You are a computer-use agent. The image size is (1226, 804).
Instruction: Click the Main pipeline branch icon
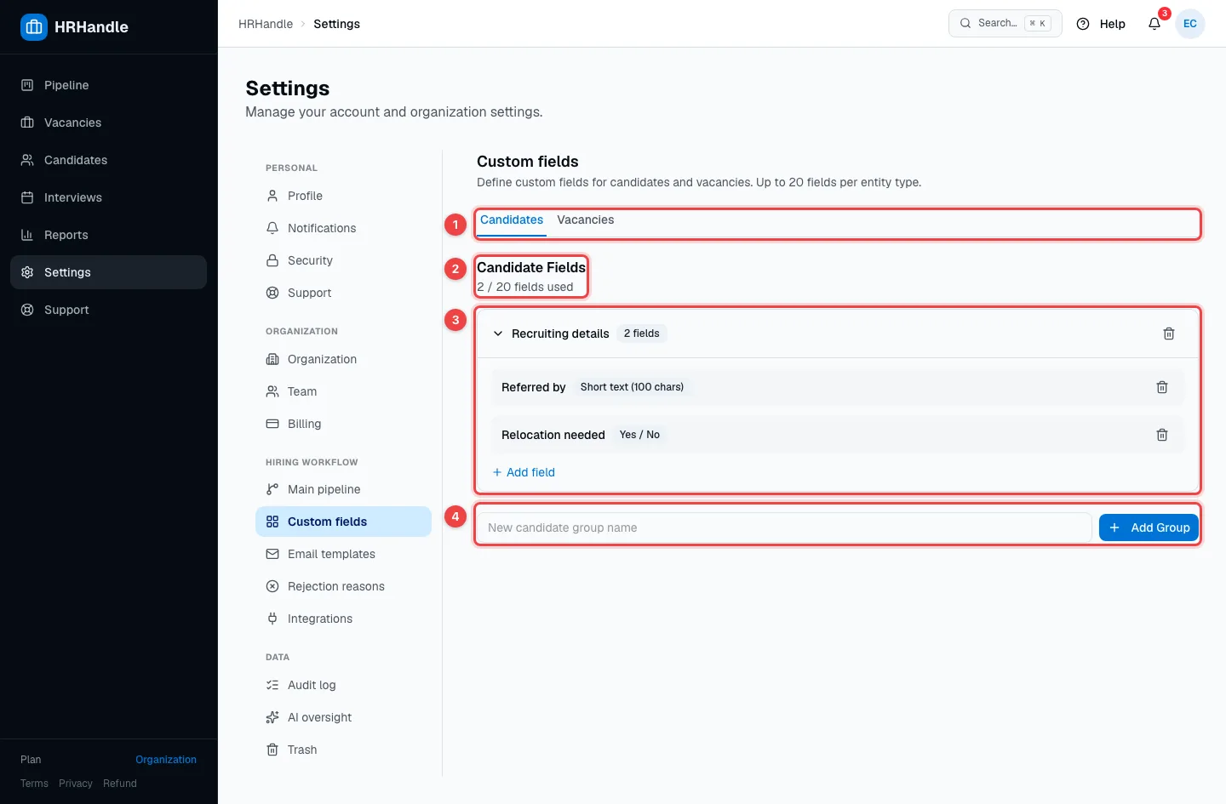point(272,489)
